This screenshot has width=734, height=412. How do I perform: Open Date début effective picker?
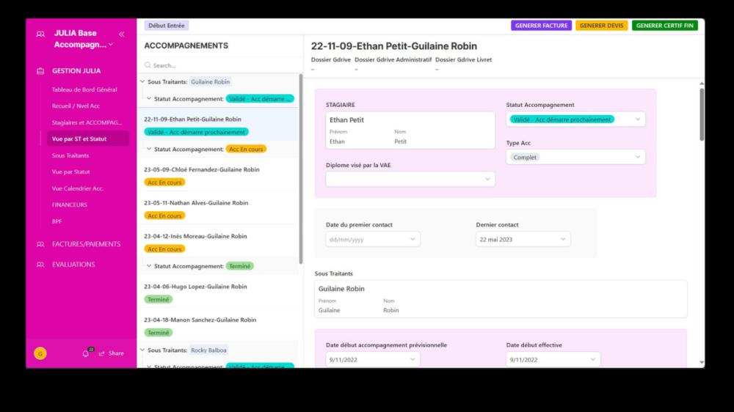(x=553, y=360)
